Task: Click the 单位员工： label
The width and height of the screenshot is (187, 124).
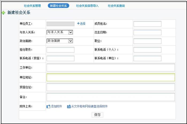Action: click(x=26, y=24)
